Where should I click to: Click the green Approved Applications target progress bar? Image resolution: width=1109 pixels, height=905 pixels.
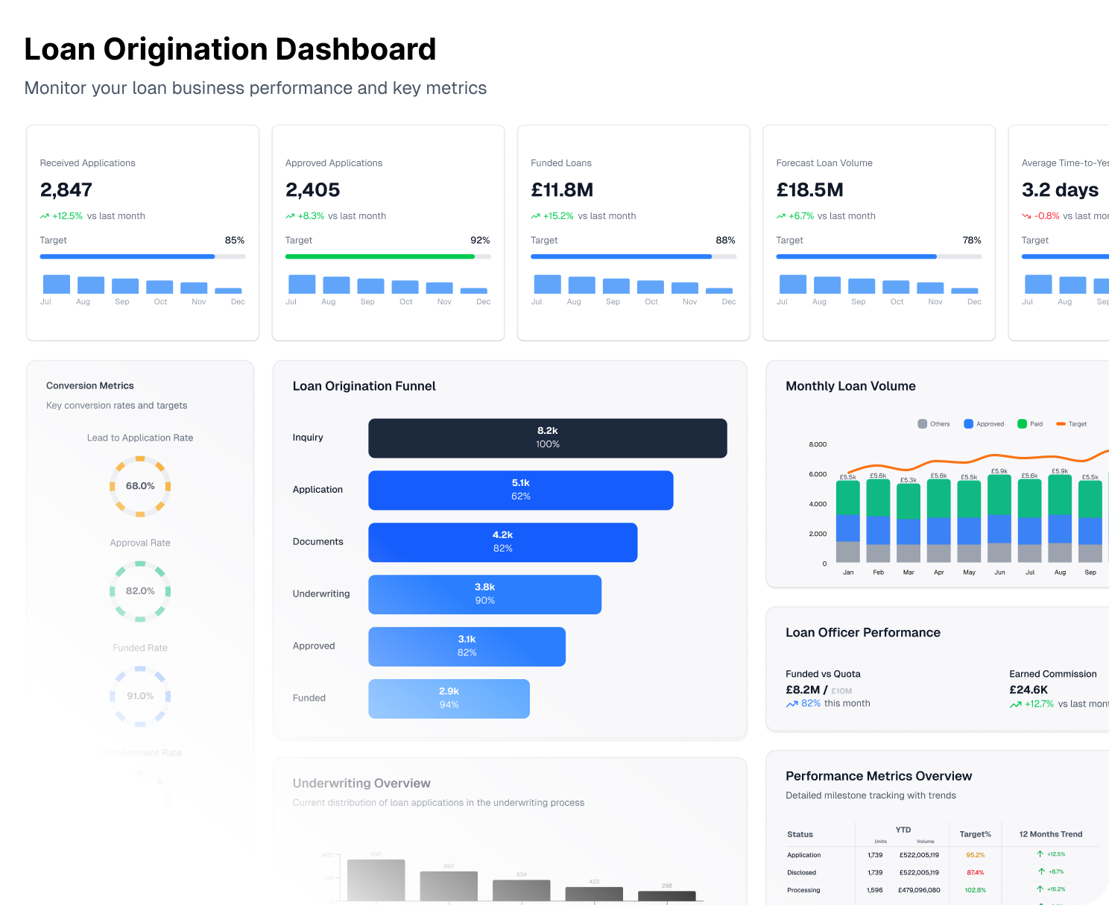click(x=380, y=256)
